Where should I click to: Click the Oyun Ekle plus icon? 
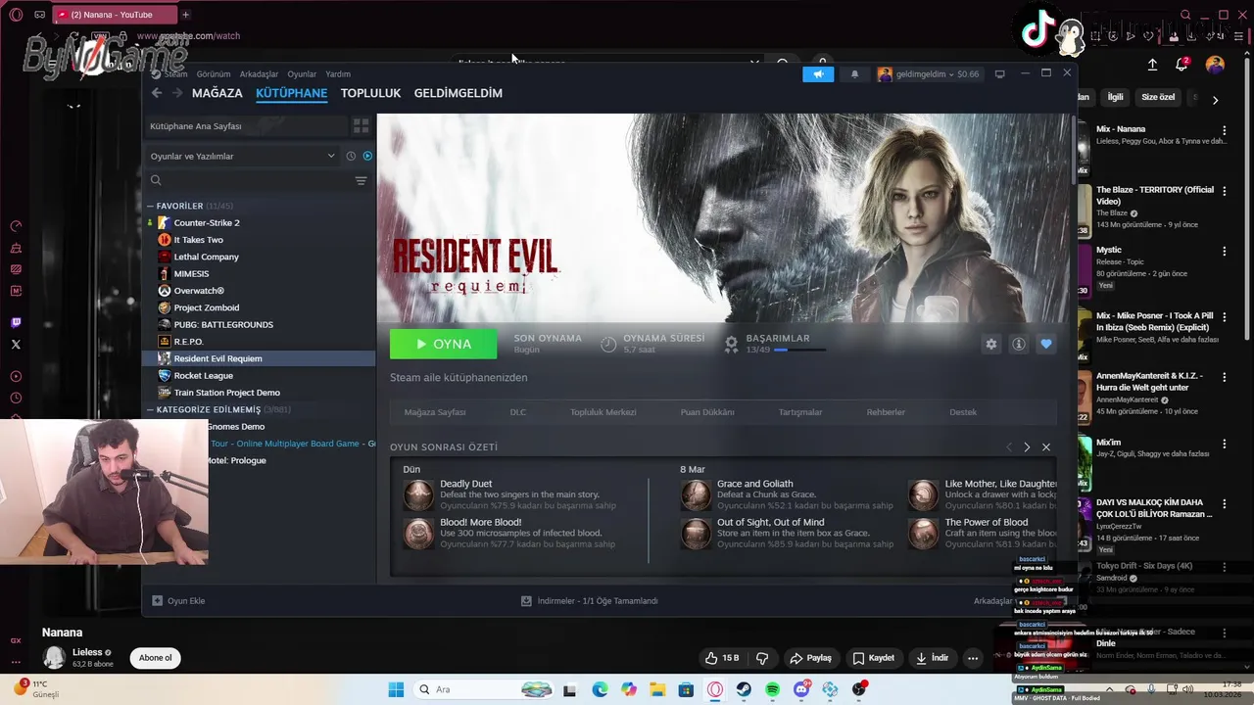tap(157, 600)
